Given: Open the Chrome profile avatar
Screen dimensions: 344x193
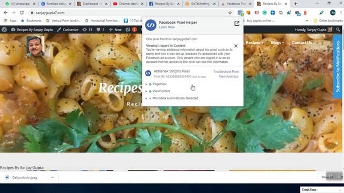Looking at the screenshot, I should pos(333,13).
